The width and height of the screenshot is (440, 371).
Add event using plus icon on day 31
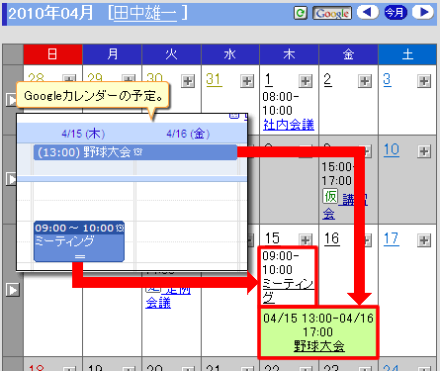[247, 81]
